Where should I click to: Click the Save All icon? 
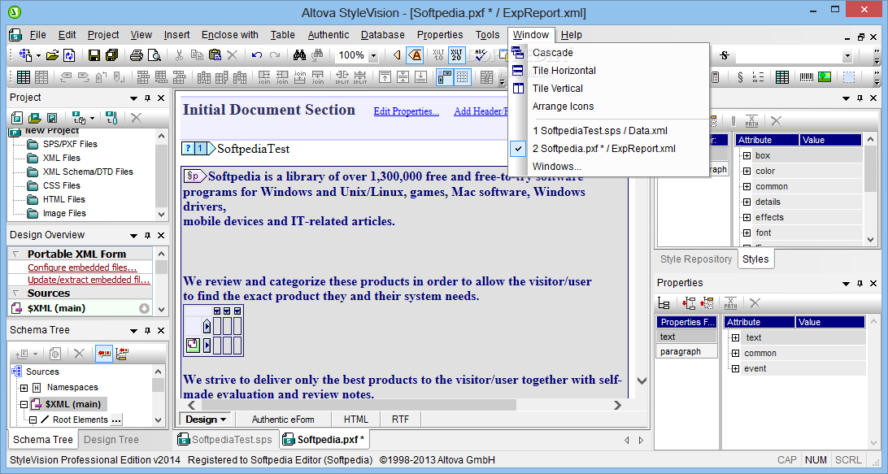tap(111, 55)
